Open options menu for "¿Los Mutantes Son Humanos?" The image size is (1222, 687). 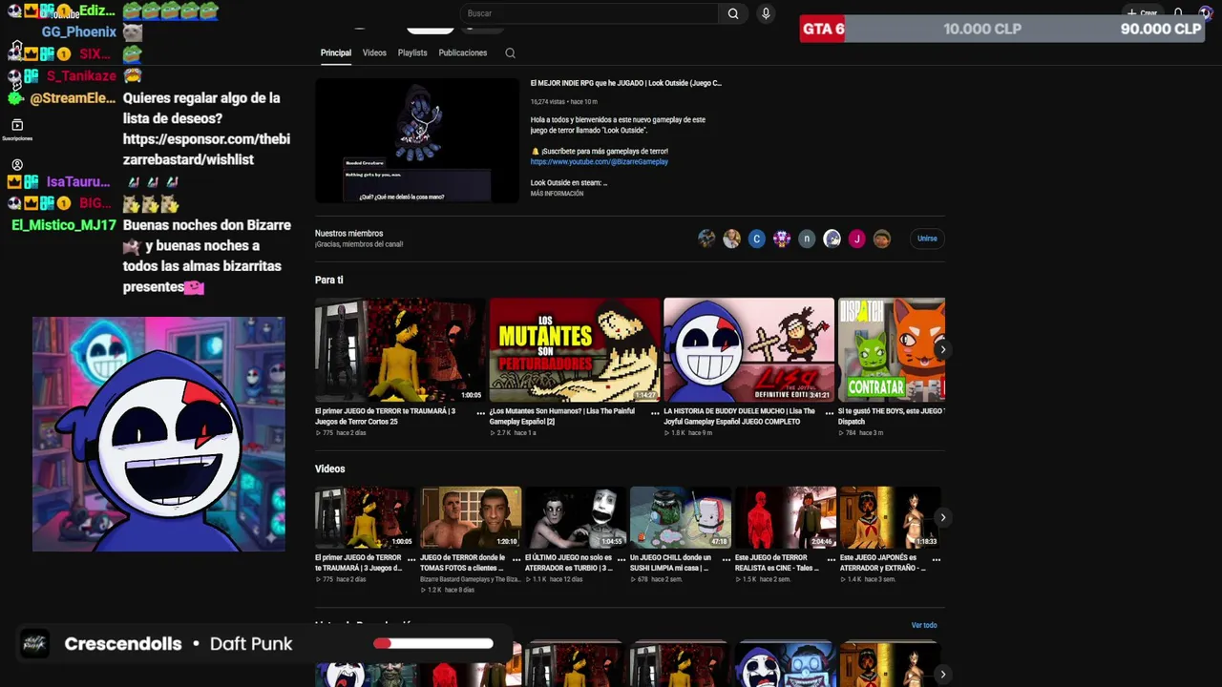(x=655, y=413)
